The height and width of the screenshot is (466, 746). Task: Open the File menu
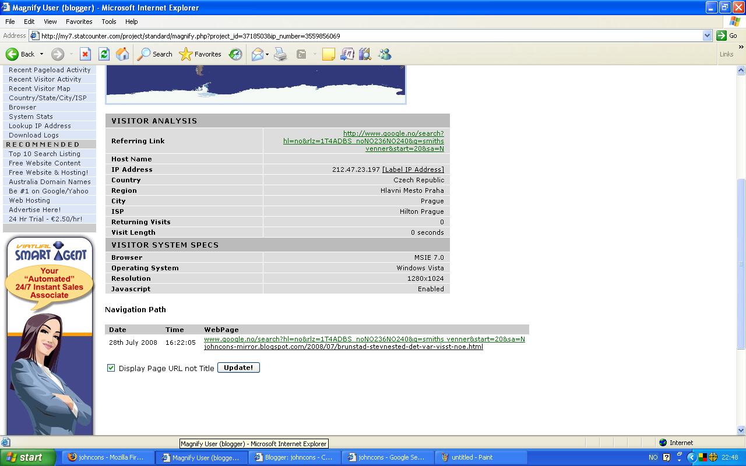[x=10, y=22]
